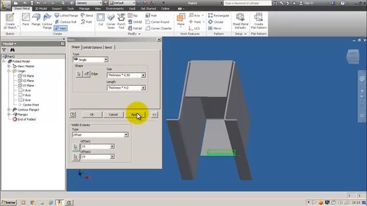Select the Flange tool
Image resolution: width=367 pixels, height=206 pixels.
[x=36, y=19]
